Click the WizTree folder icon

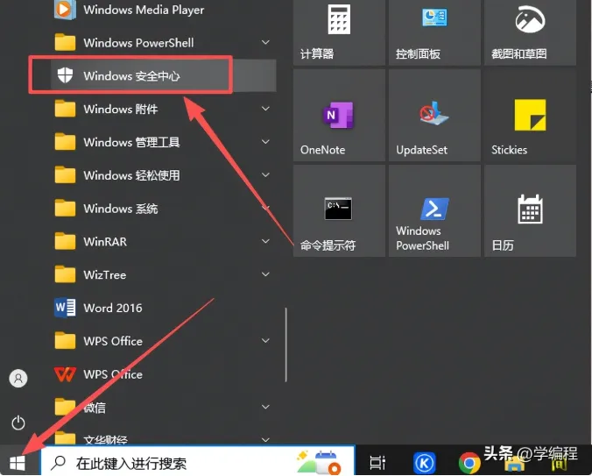65,274
